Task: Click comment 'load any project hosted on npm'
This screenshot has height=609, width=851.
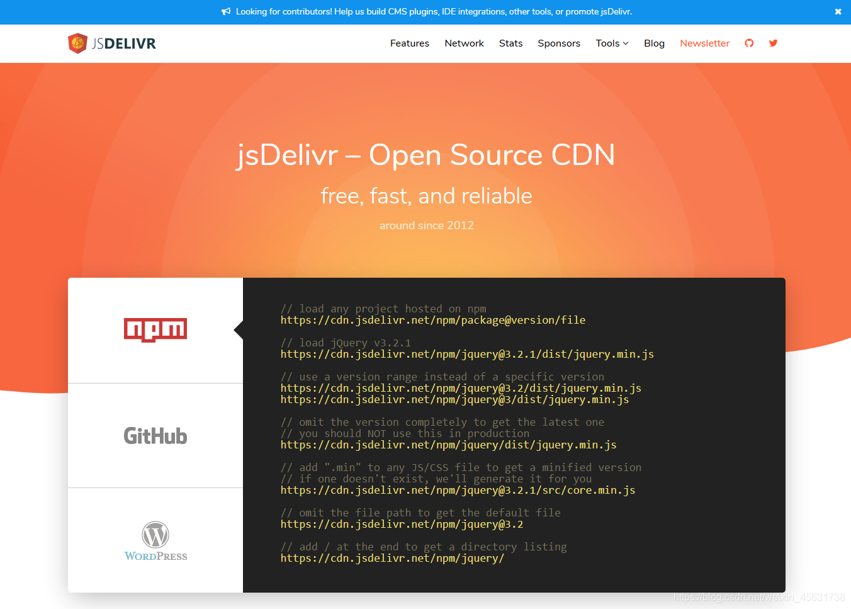Action: (383, 309)
